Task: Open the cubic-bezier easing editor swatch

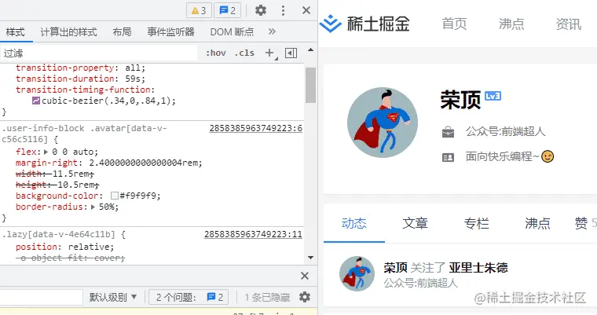Action: click(36, 101)
